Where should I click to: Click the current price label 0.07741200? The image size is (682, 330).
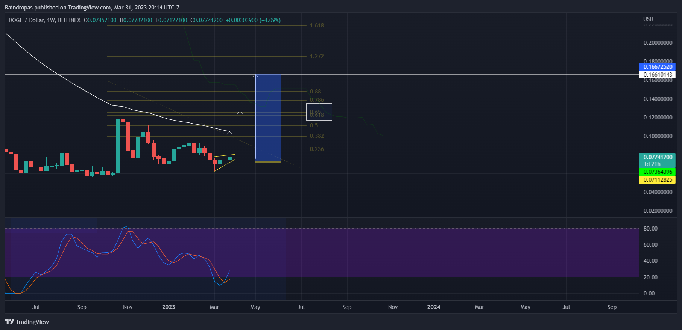click(x=657, y=157)
